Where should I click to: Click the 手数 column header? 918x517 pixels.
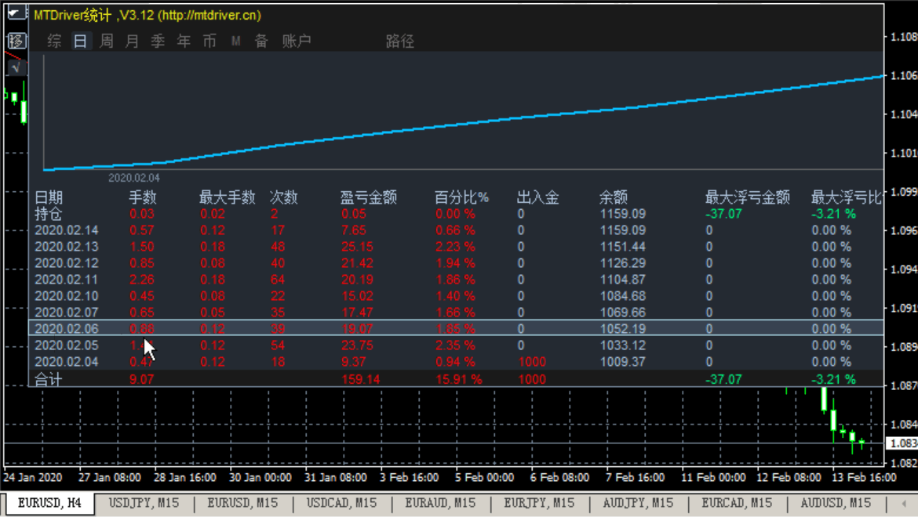pyautogui.click(x=143, y=197)
